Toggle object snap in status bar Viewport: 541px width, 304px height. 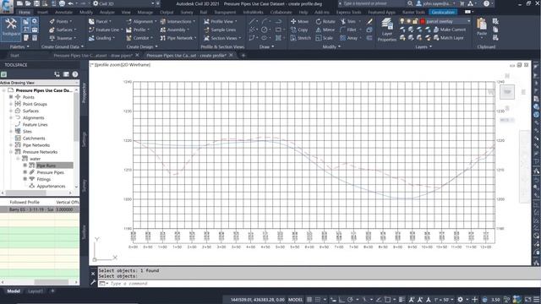click(x=387, y=300)
